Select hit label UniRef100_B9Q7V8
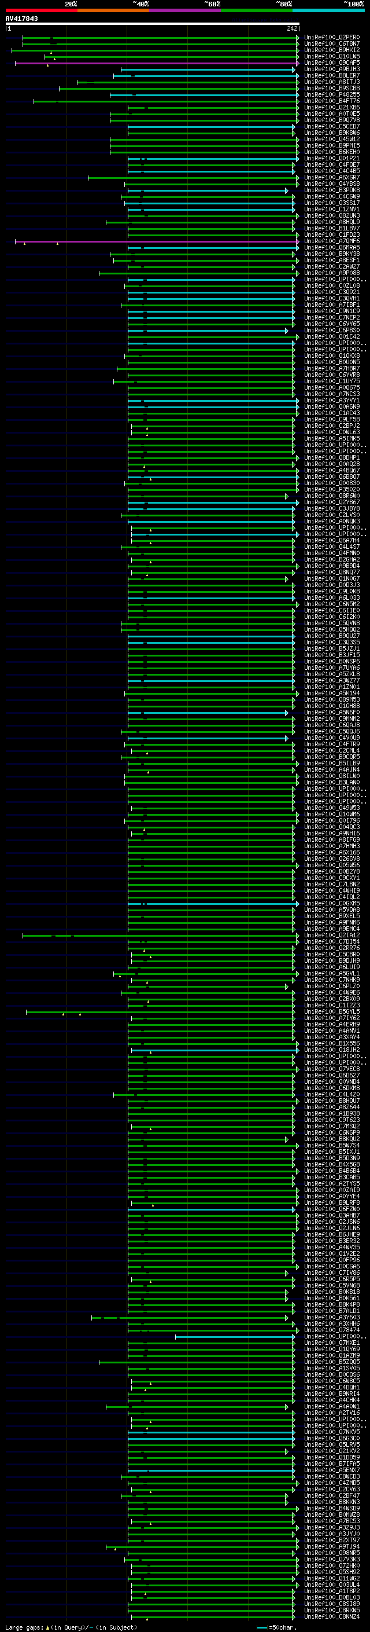The height and width of the screenshot is (1632, 370). 331,120
